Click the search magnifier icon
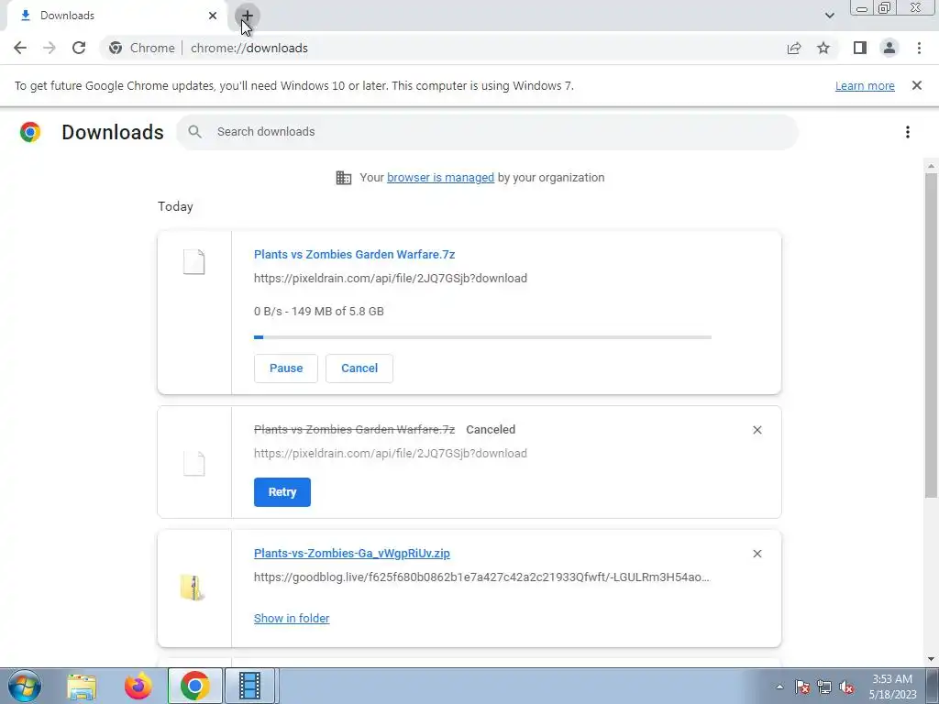Screen dimensions: 939x704 tap(194, 132)
